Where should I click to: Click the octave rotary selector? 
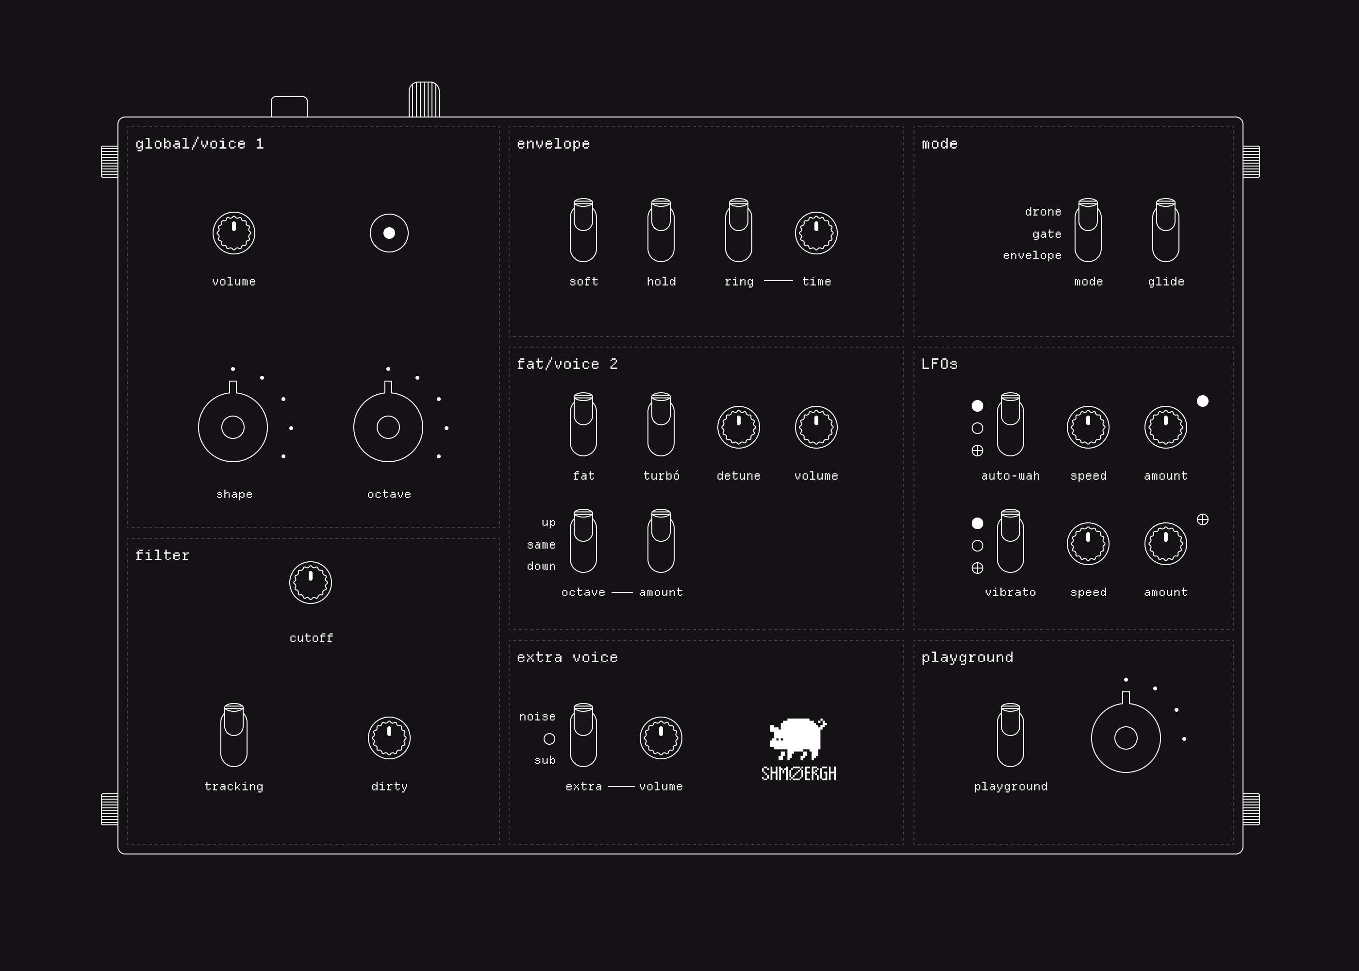click(388, 427)
